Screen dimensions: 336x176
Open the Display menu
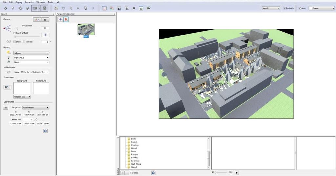[19, 2]
